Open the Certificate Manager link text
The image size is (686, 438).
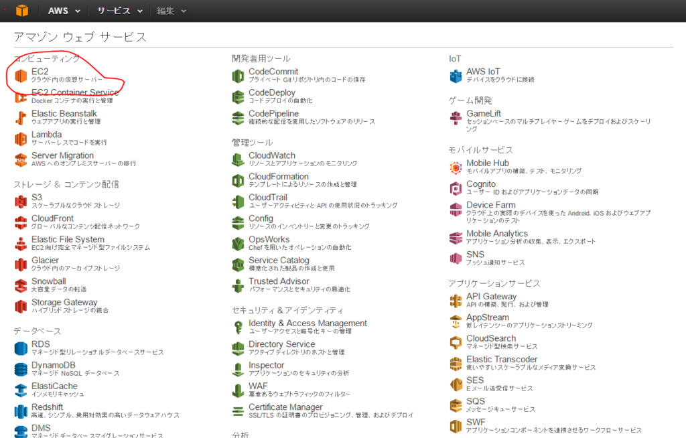click(x=285, y=407)
